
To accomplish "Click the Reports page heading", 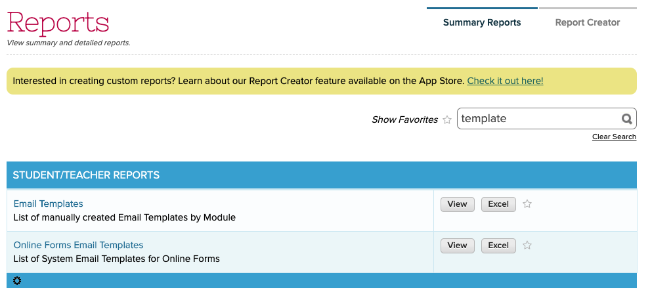I will pos(58,22).
